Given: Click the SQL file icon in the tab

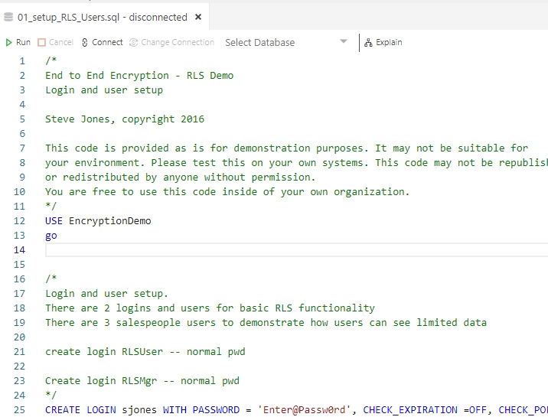Looking at the screenshot, I should click(x=10, y=17).
